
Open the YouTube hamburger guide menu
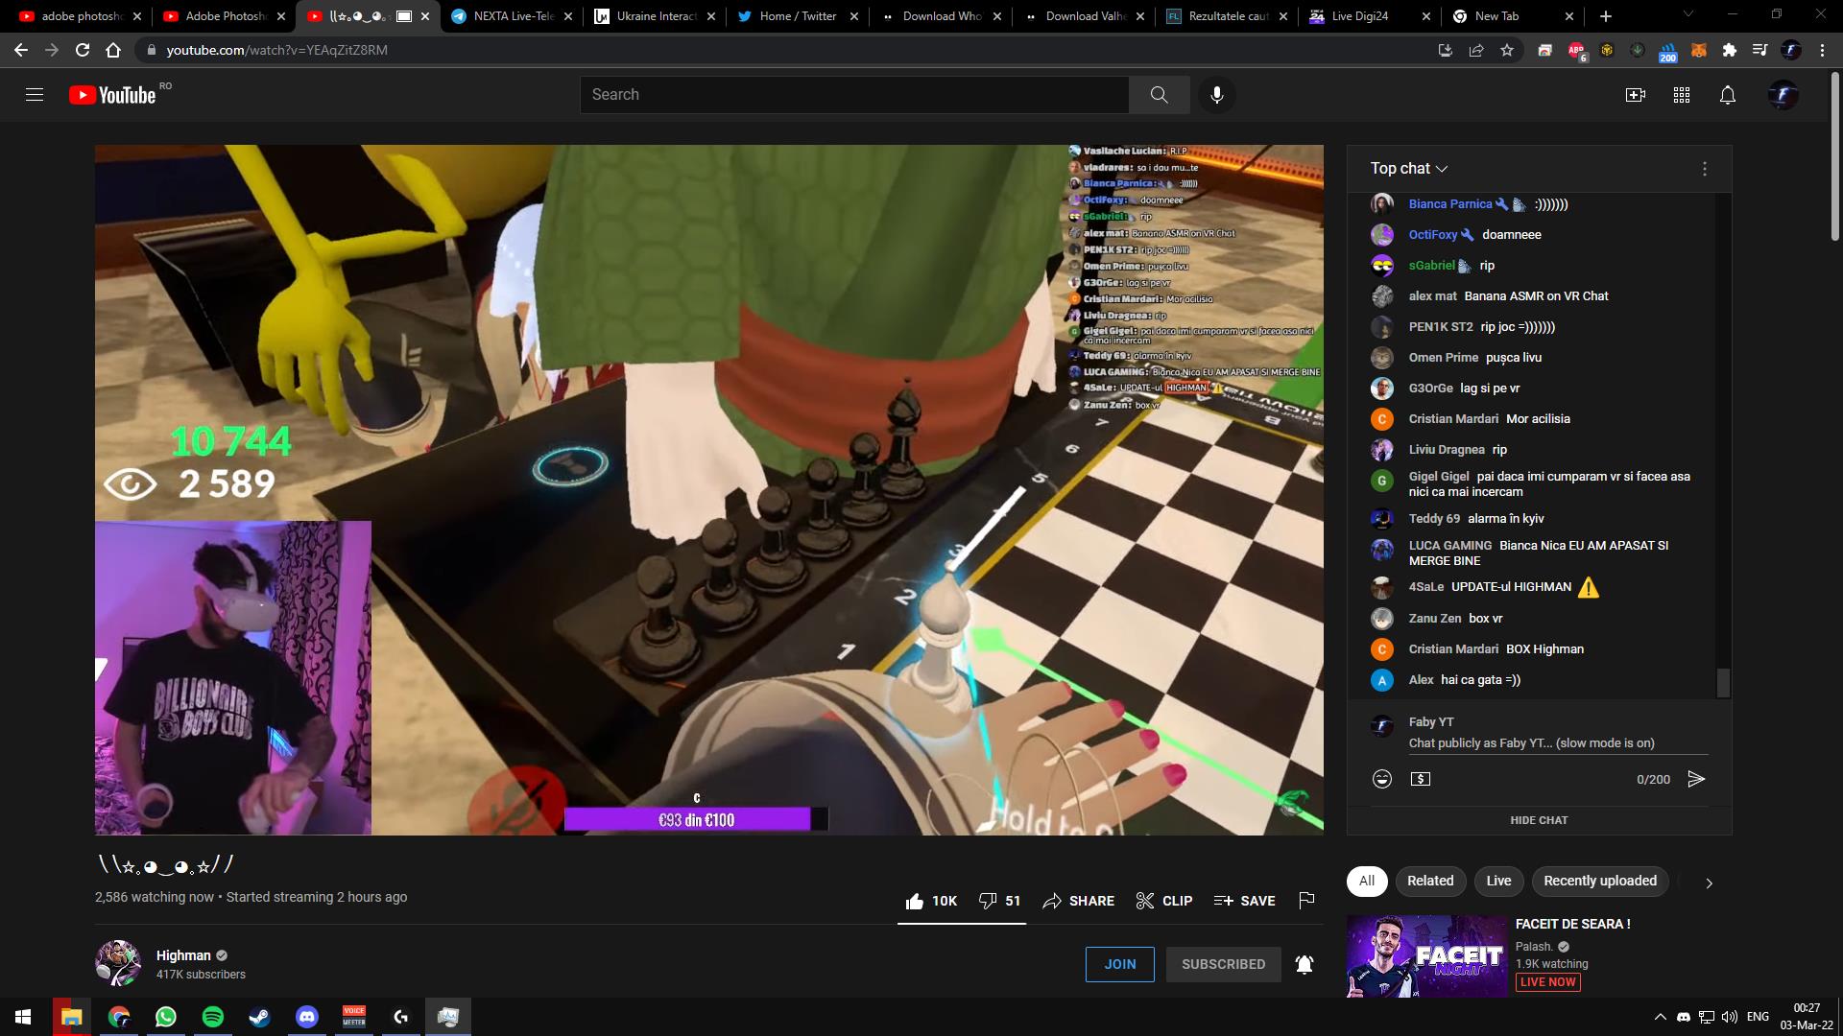point(35,95)
